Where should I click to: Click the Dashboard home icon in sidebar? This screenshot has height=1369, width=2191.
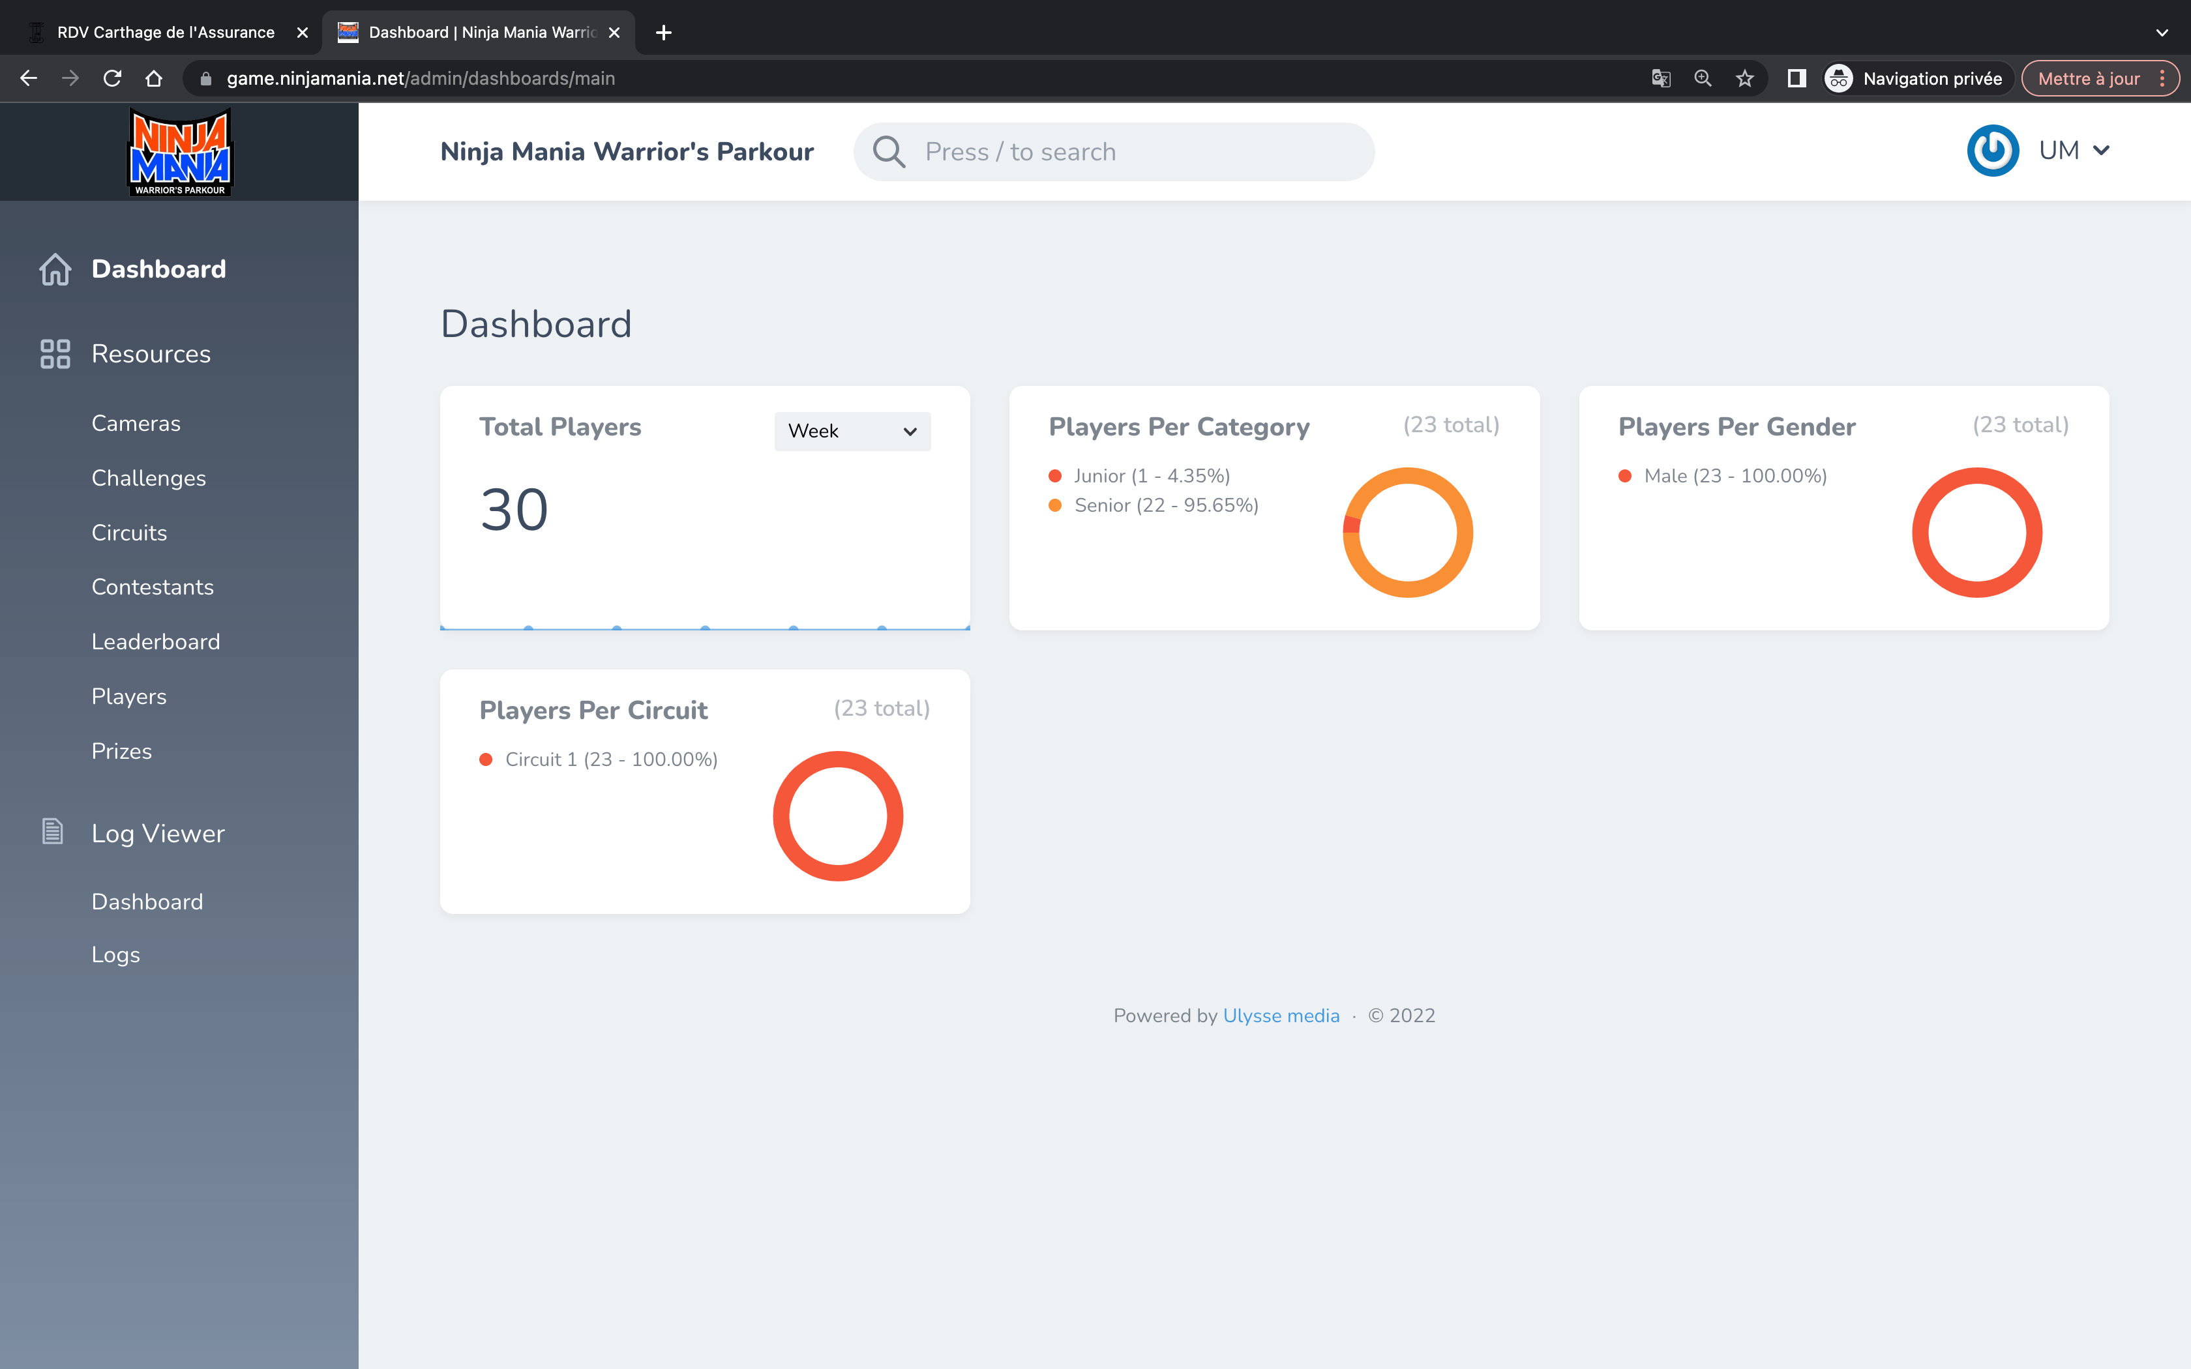point(55,269)
